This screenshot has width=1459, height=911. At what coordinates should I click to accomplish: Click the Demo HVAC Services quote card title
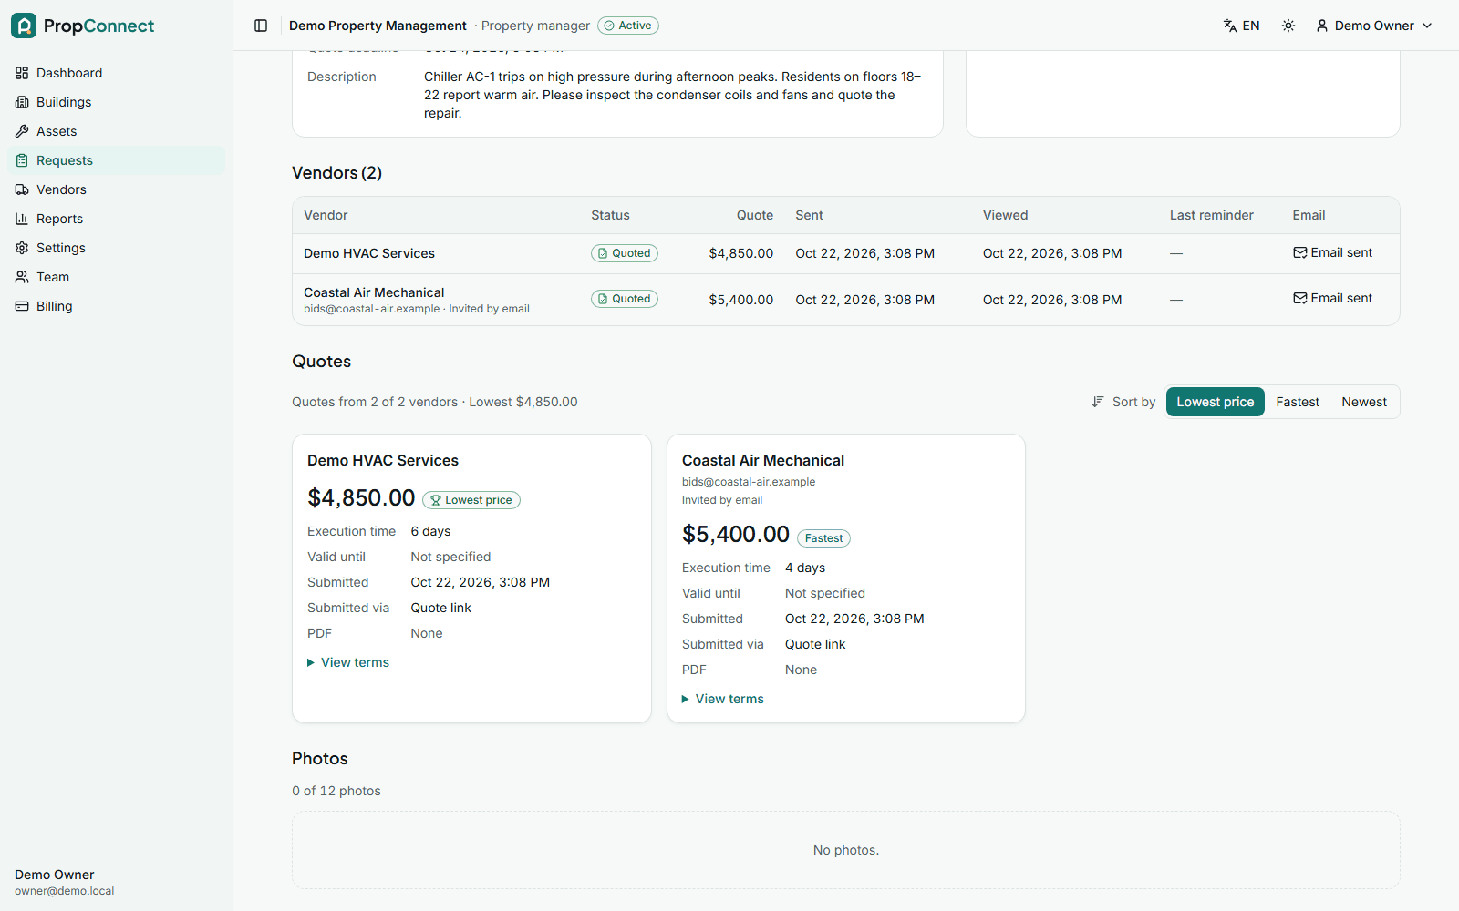click(x=383, y=460)
